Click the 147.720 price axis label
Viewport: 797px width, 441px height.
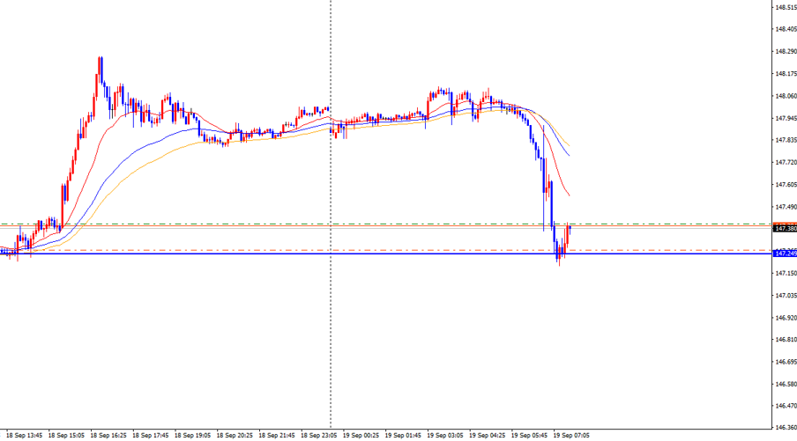click(x=784, y=163)
